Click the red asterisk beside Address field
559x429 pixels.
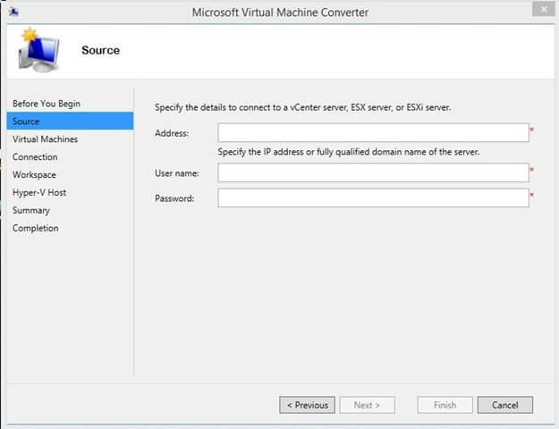click(x=532, y=130)
